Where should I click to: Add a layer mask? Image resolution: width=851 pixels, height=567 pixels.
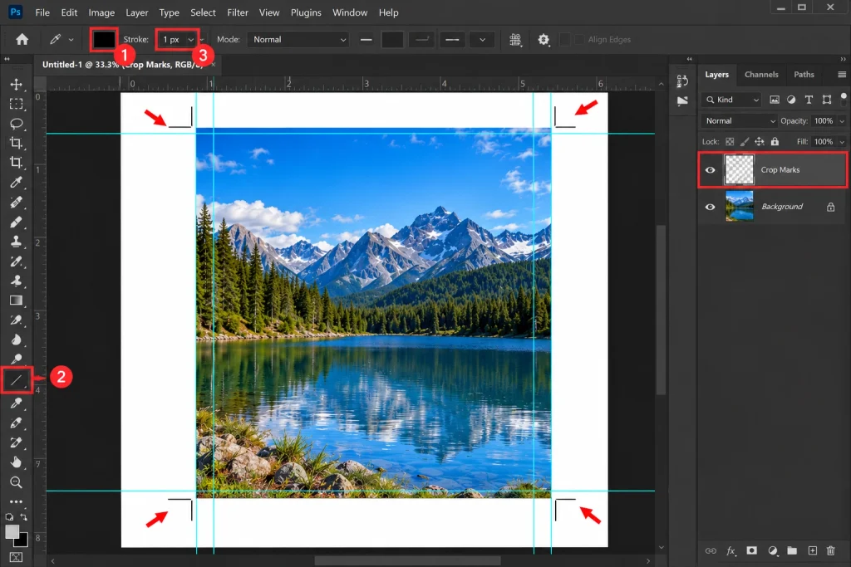pyautogui.click(x=751, y=550)
